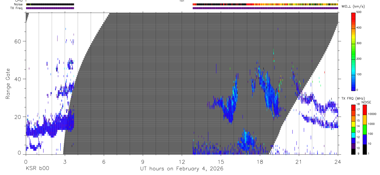Screen dimensions: 380x175
Task: Pick the black 9–10 MHz TX FRQ swatch
Action: point(353,152)
